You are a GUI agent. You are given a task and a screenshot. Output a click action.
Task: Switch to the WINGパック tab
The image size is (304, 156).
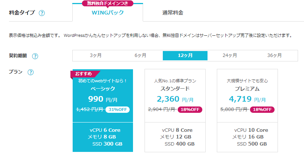pos(108,13)
